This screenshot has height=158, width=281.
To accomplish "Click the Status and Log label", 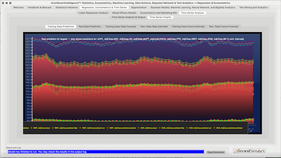I will click(13, 147).
